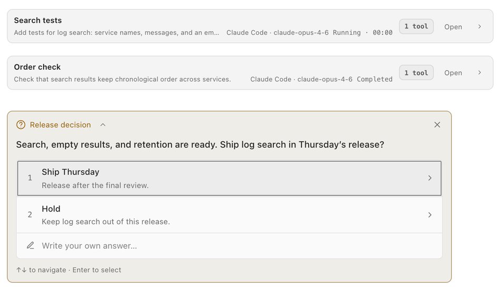Click the pencil icon beside Write your own answer

[30, 246]
